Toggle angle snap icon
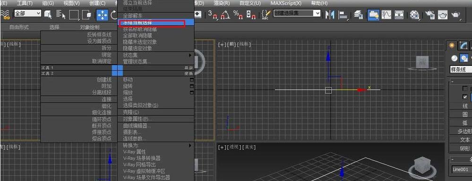Viewport: 472px width, 181px height. tap(226, 14)
